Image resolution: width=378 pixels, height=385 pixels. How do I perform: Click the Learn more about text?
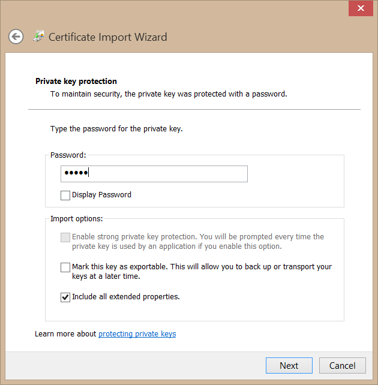(65, 334)
